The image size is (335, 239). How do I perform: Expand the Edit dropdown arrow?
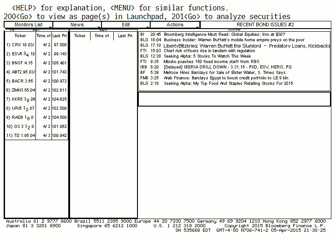tap(147, 27)
